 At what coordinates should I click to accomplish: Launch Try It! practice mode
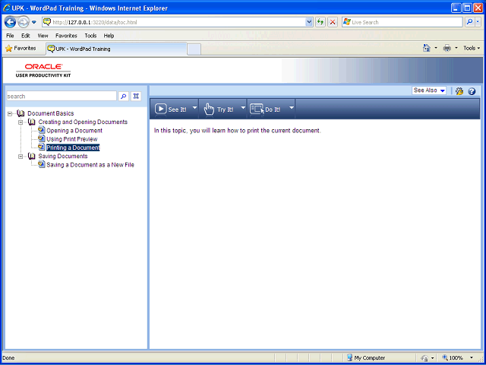[219, 109]
